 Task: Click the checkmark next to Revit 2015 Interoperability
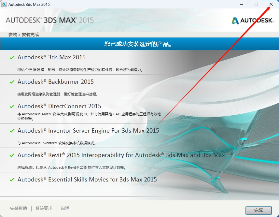tap(12, 155)
